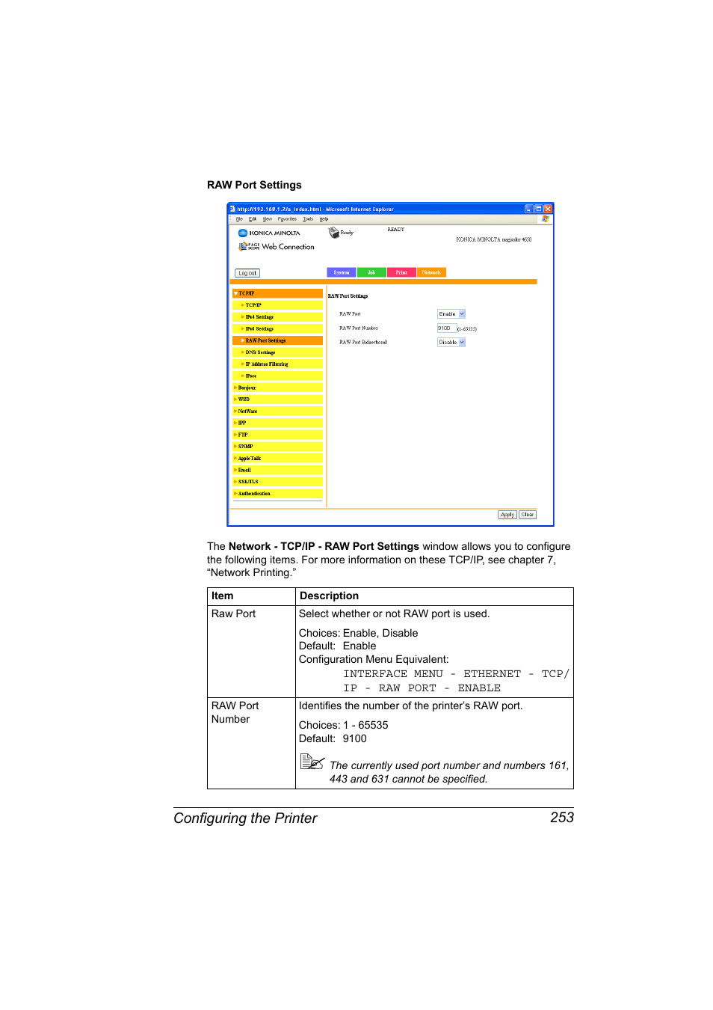Open the Favorites menu

coord(288,219)
